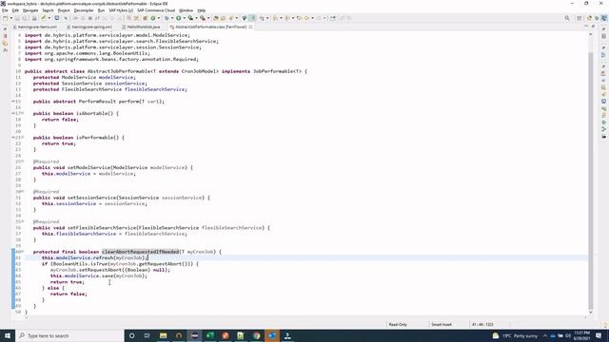Open the Run menu
This screenshot has width=609, height=342.
click(101, 10)
